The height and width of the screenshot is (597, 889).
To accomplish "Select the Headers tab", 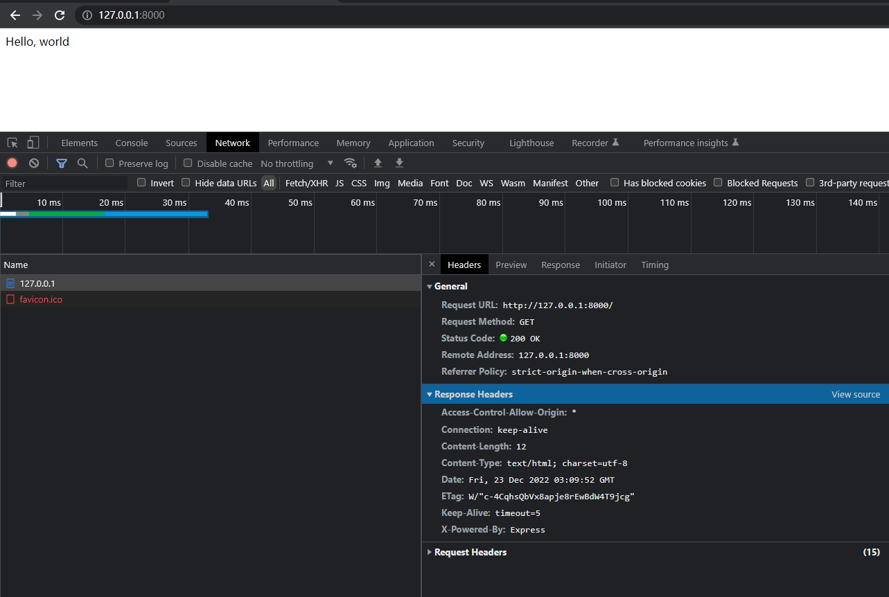I will click(464, 265).
